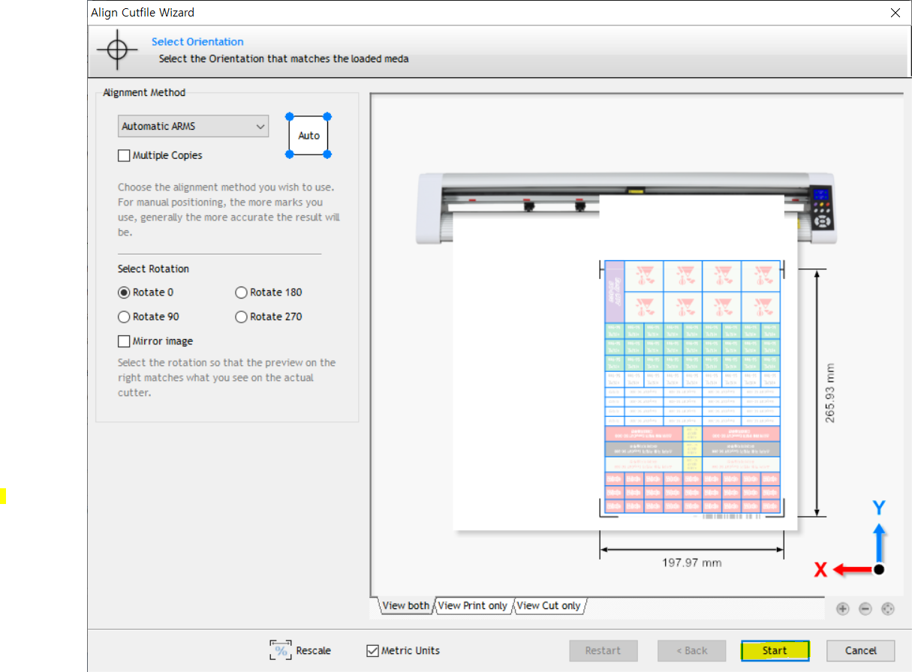Click the crosshair registration icon in header
This screenshot has width=912, height=672.
[117, 50]
